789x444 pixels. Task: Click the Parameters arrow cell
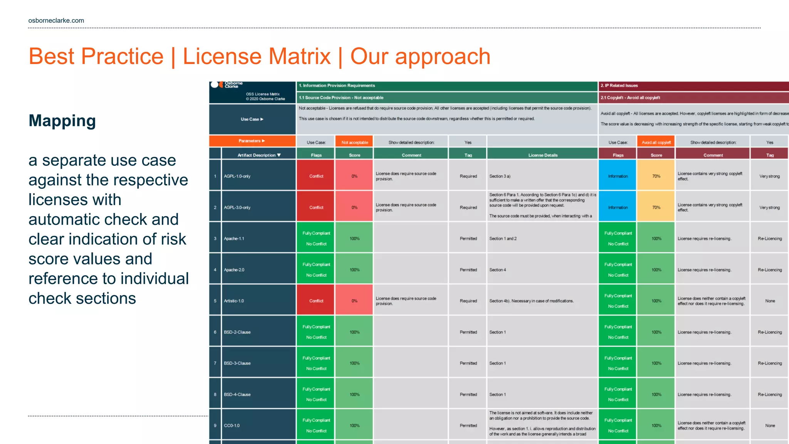coord(252,141)
